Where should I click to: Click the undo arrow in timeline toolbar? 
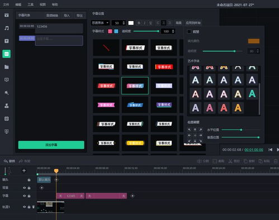(x=6, y=161)
